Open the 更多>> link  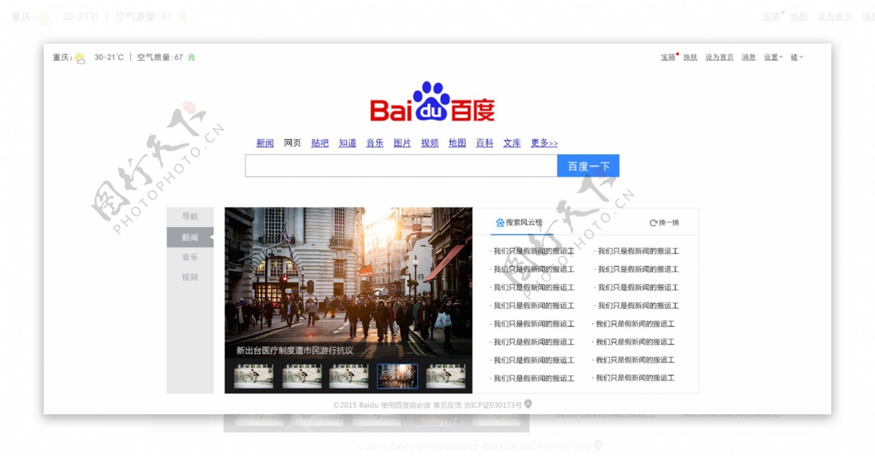point(544,143)
